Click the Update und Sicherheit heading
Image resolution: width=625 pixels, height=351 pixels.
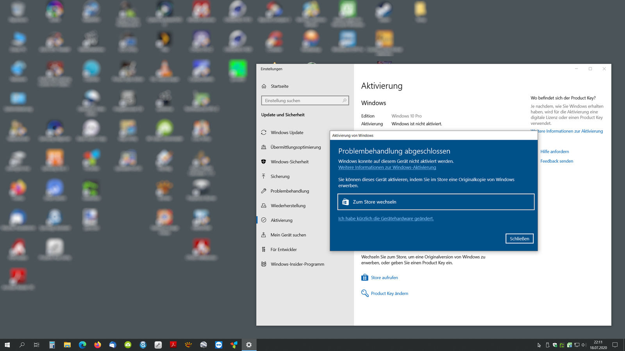point(283,115)
